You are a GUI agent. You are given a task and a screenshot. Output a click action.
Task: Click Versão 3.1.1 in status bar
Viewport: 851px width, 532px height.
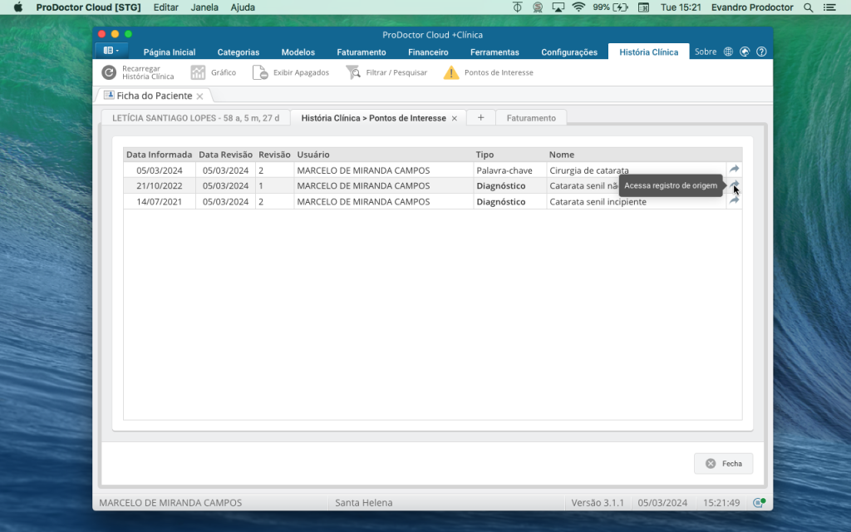(x=598, y=503)
